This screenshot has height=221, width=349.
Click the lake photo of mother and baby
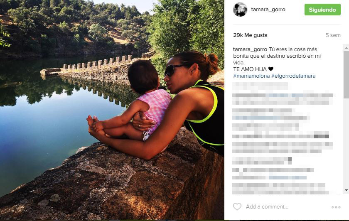pyautogui.click(x=112, y=110)
